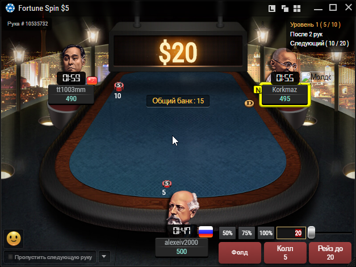Open Korkmaz player avatar profile
This screenshot has height=267, width=356.
coord(284,60)
